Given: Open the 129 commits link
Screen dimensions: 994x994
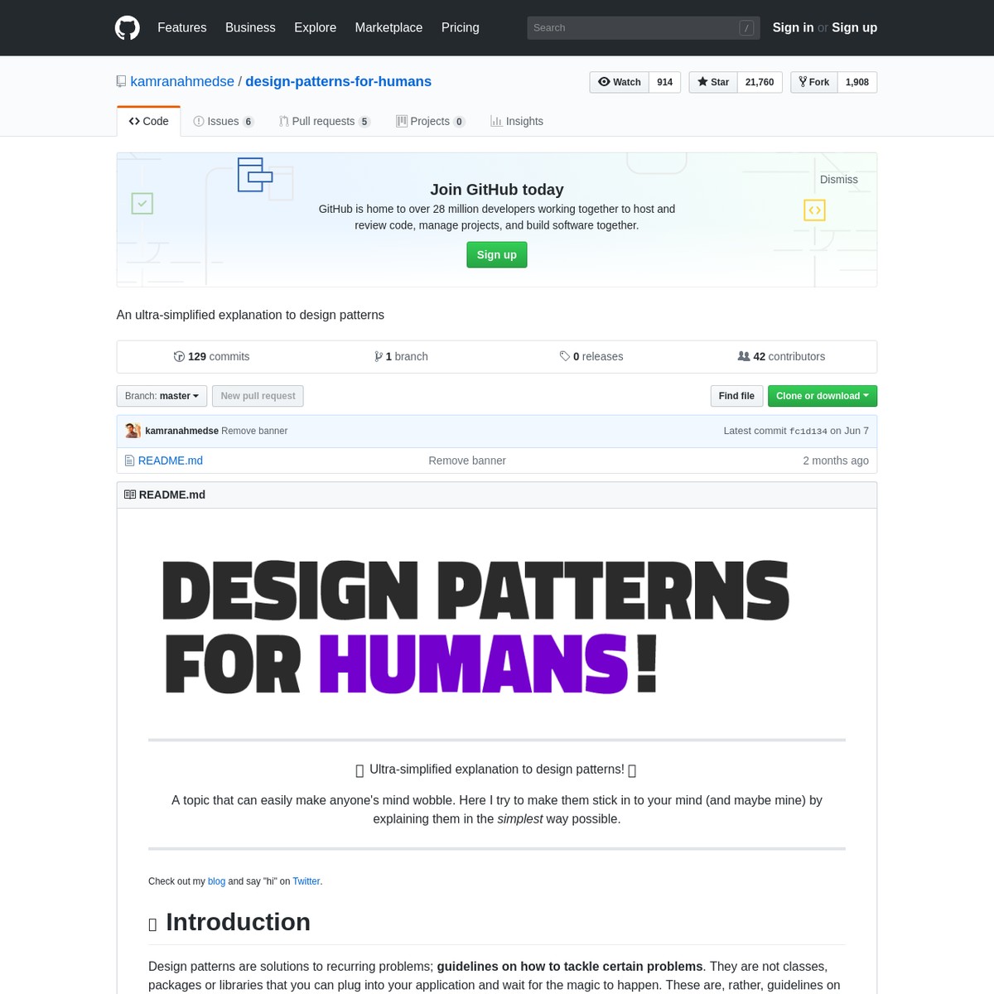Looking at the screenshot, I should click(x=211, y=356).
